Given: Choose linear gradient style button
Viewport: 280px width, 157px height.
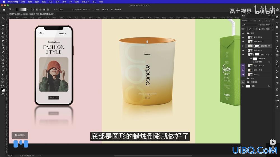Looking at the screenshot, I should tap(33, 9).
